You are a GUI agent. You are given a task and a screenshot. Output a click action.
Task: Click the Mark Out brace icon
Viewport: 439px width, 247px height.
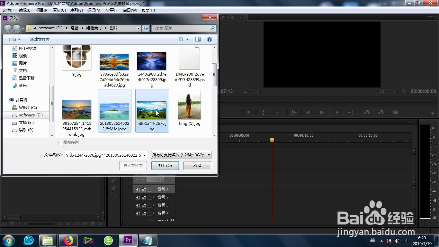point(277,112)
